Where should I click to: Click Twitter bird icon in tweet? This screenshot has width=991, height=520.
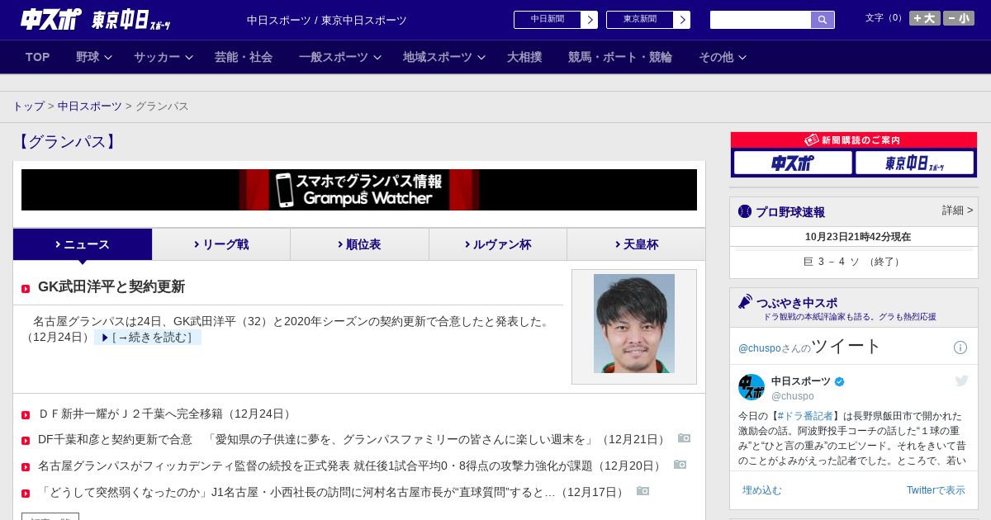[961, 381]
